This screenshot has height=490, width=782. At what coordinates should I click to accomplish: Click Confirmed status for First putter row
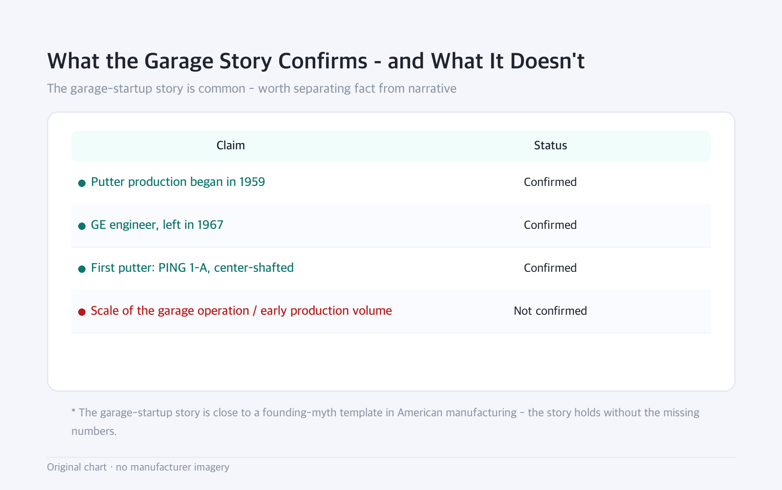pos(550,268)
